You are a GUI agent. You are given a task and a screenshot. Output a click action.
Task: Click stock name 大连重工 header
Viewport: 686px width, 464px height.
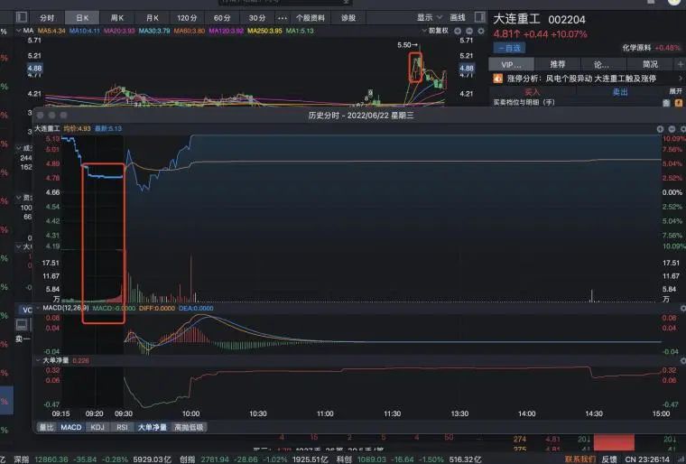click(x=516, y=19)
